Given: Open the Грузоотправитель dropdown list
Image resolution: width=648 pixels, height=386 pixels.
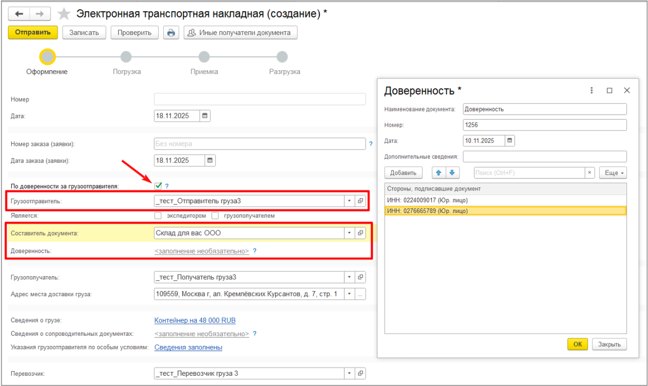Looking at the screenshot, I should 350,201.
